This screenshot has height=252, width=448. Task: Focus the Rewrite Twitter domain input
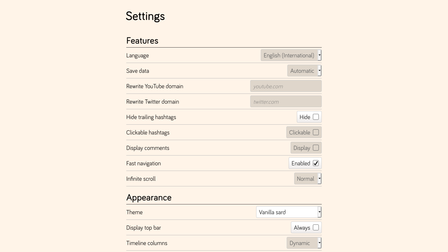pyautogui.click(x=286, y=102)
